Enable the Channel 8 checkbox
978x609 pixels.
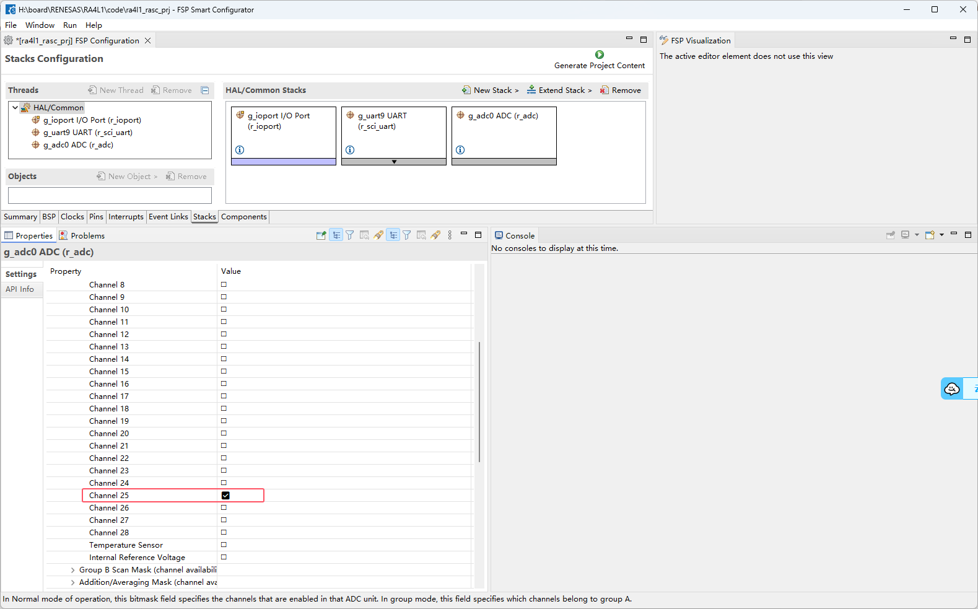224,285
